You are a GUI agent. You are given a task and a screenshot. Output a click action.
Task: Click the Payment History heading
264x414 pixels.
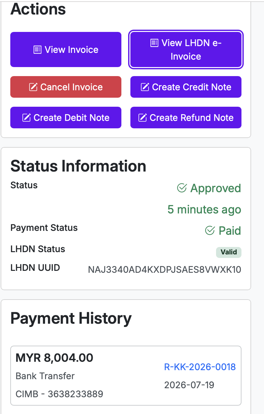[71, 318]
